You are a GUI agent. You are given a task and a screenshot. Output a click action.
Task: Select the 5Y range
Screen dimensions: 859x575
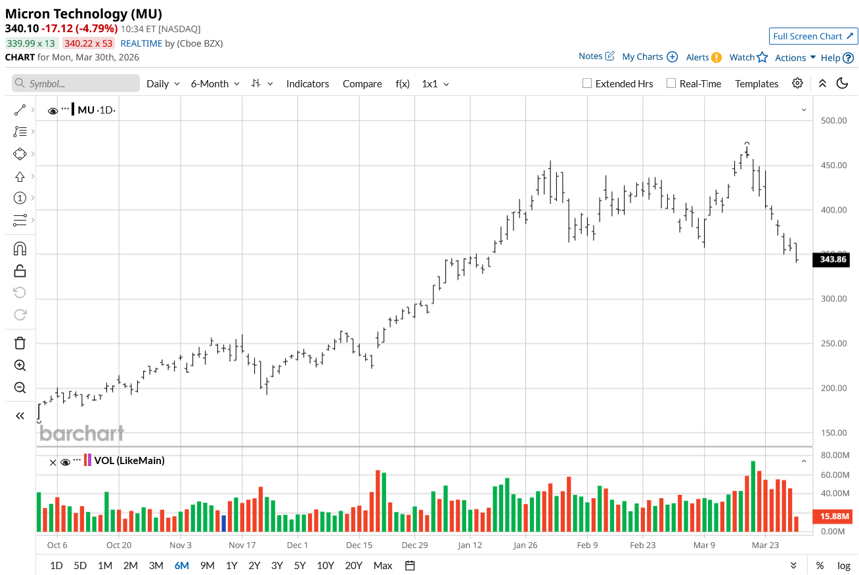coord(300,566)
